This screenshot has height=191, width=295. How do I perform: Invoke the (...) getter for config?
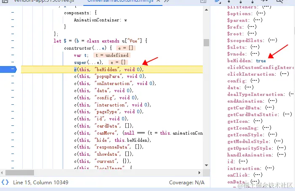click(255, 80)
